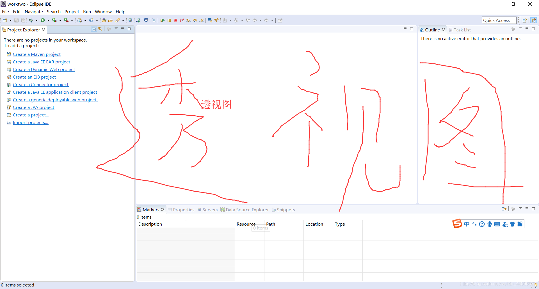Click the External Tools run icon
Screen dimensions: 539x289
66,20
